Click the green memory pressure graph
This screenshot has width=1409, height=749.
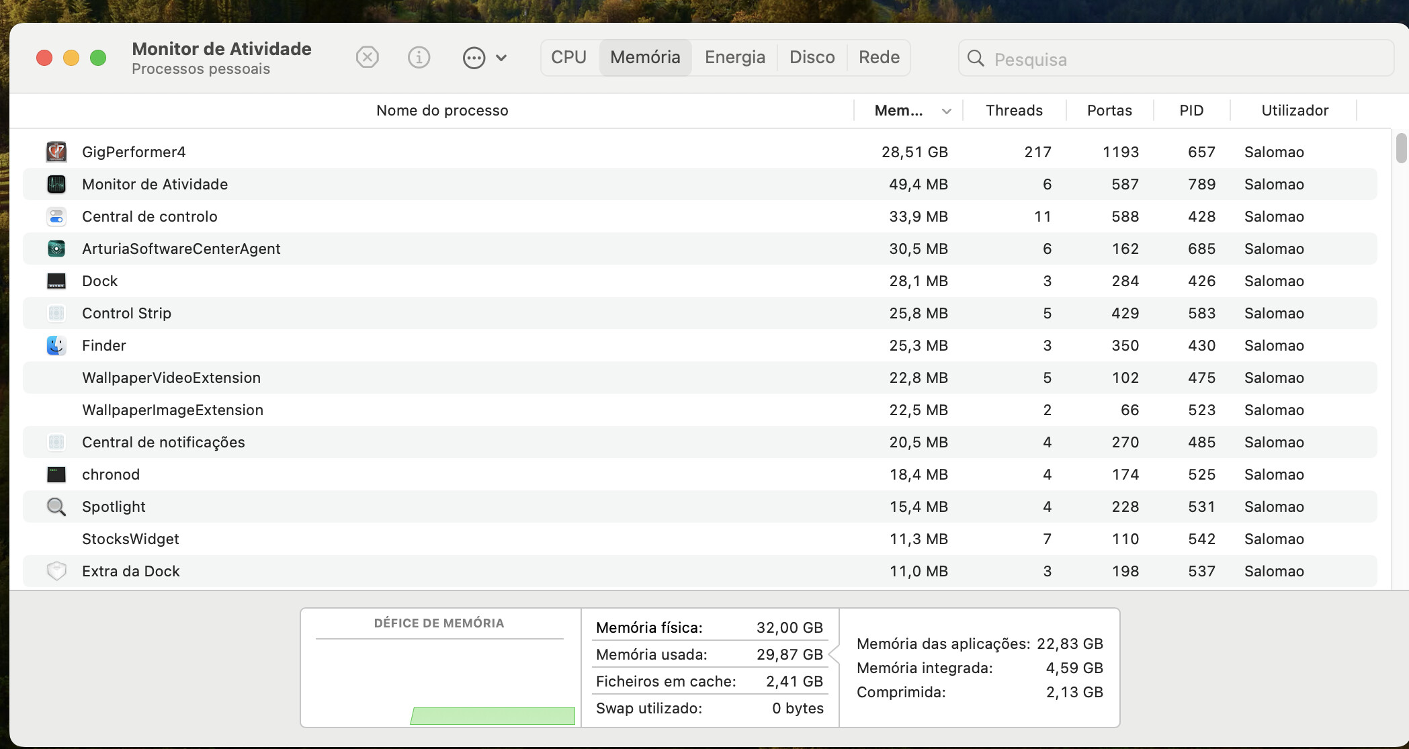pyautogui.click(x=493, y=716)
